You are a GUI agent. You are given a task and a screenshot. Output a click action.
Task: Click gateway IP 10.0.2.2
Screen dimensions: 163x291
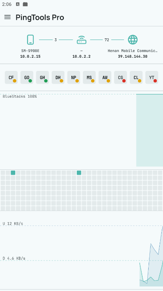(x=81, y=56)
